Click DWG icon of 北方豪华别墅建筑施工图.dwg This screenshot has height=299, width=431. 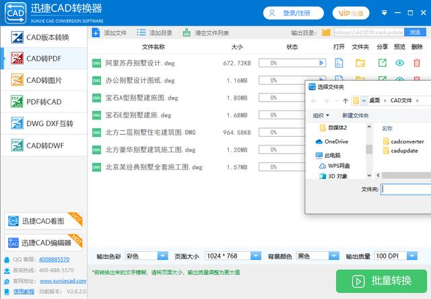(96, 149)
